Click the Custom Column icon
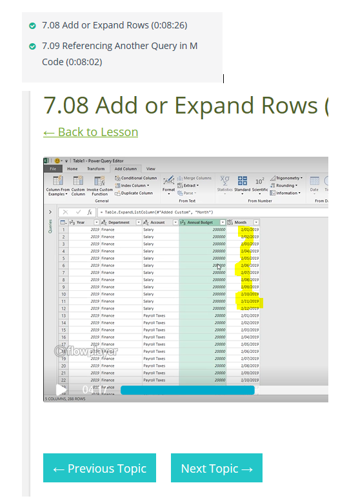 tap(78, 181)
